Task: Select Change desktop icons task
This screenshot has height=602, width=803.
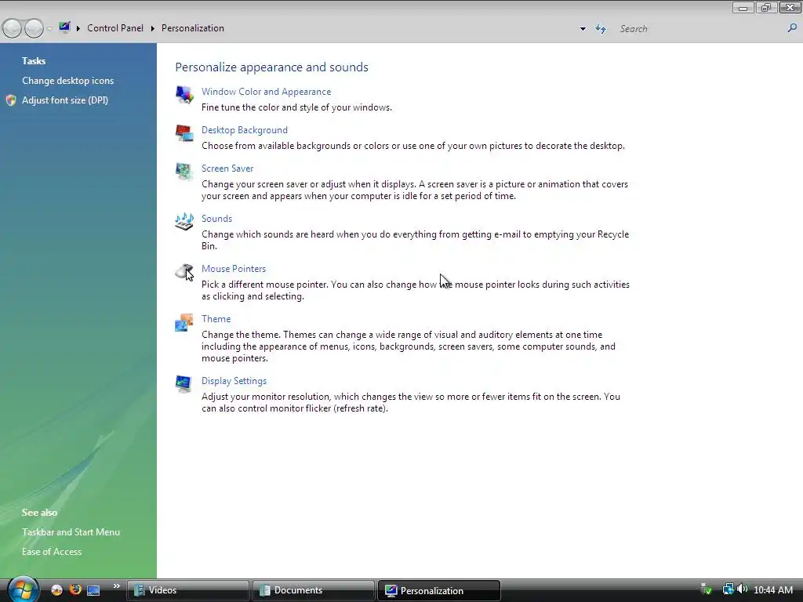Action: 67,81
